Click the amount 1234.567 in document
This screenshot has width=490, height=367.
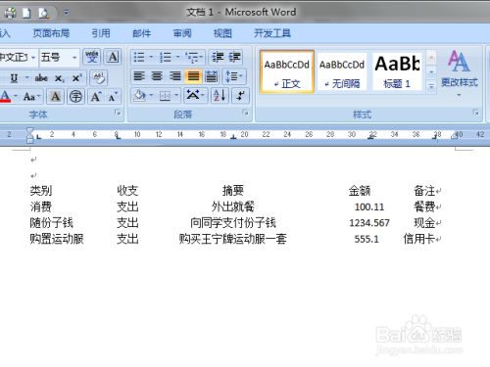369,223
